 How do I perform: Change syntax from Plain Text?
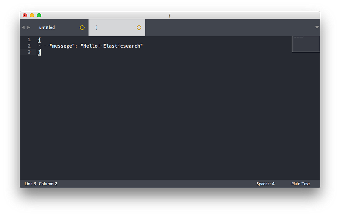click(x=300, y=184)
